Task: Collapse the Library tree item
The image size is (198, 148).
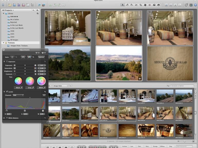Action: click(4, 13)
